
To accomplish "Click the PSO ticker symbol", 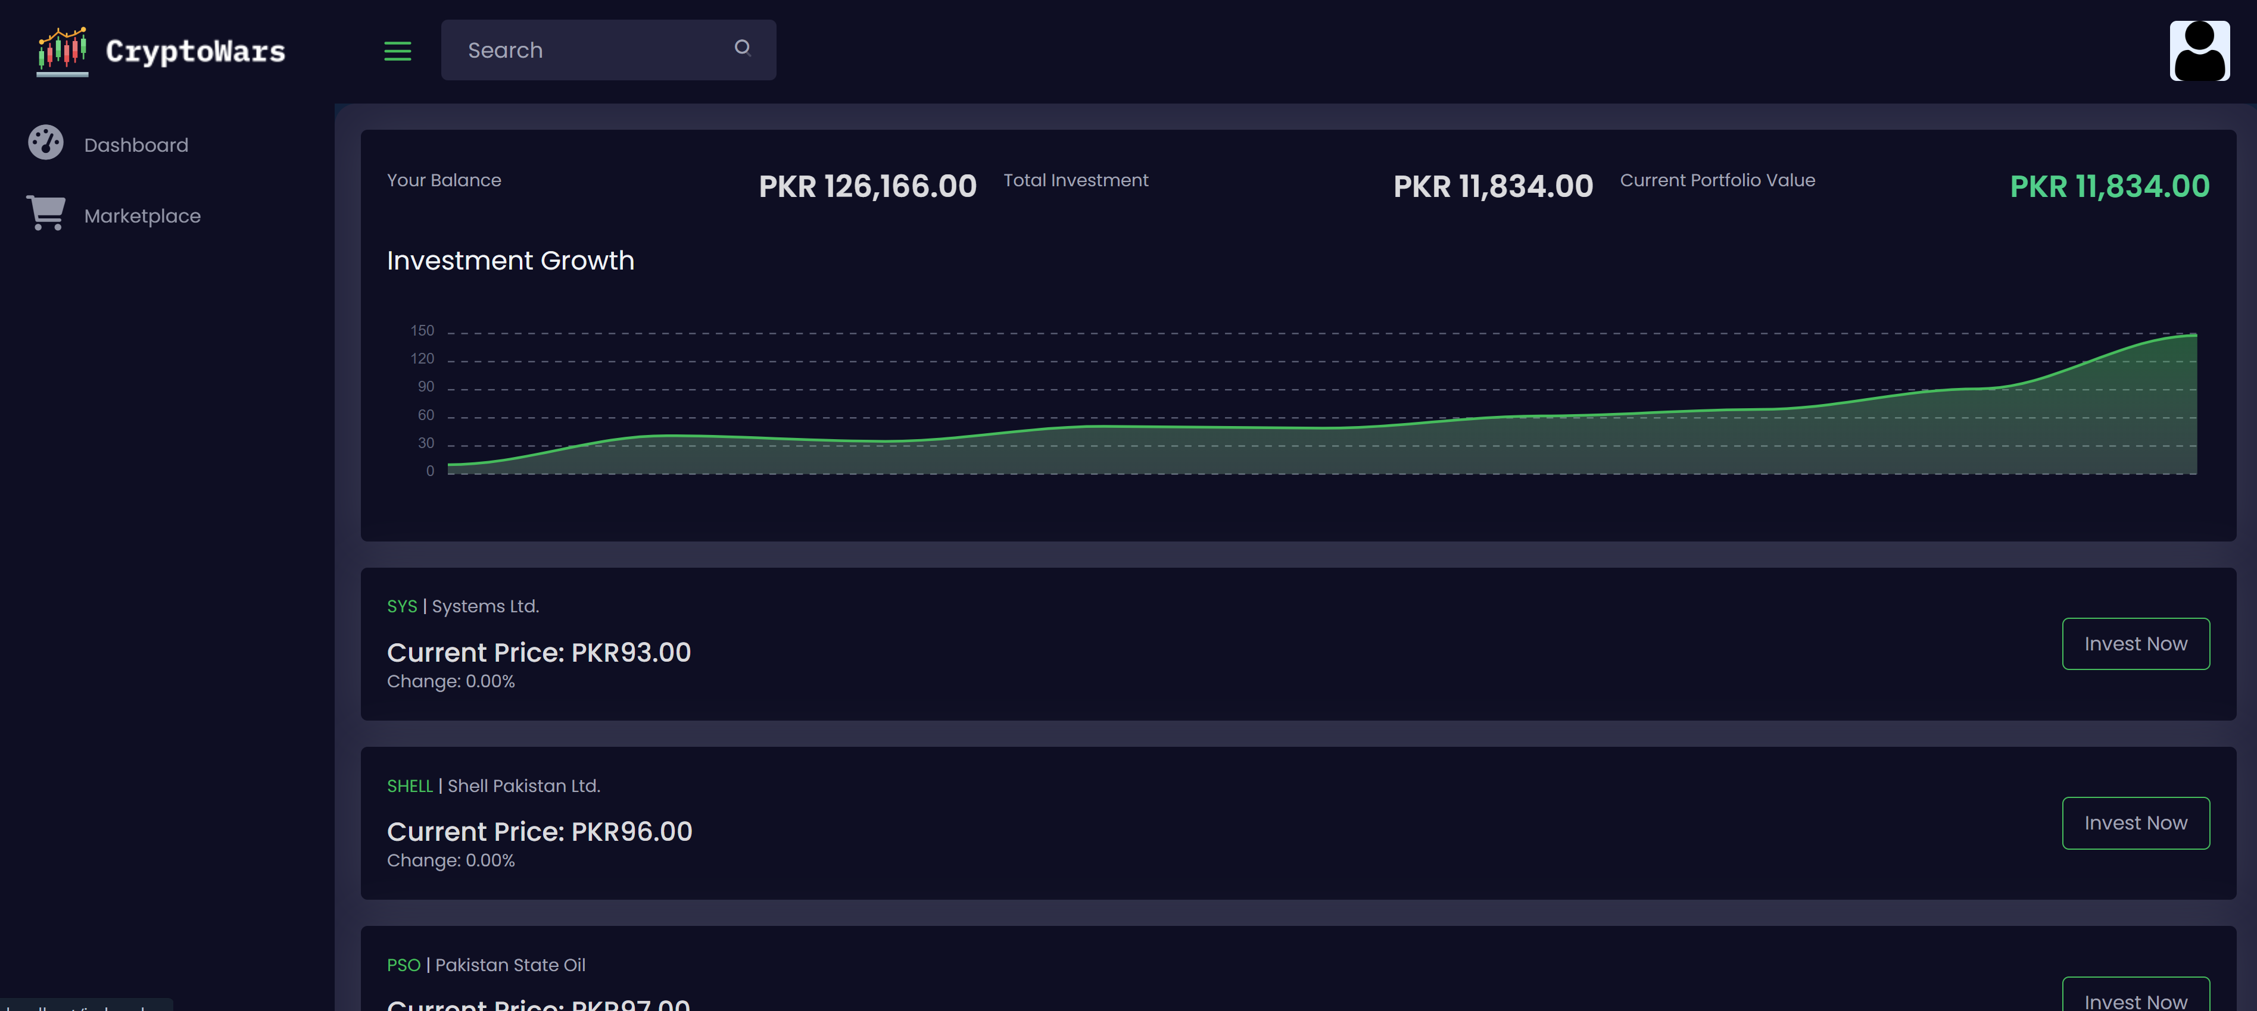I will (403, 965).
